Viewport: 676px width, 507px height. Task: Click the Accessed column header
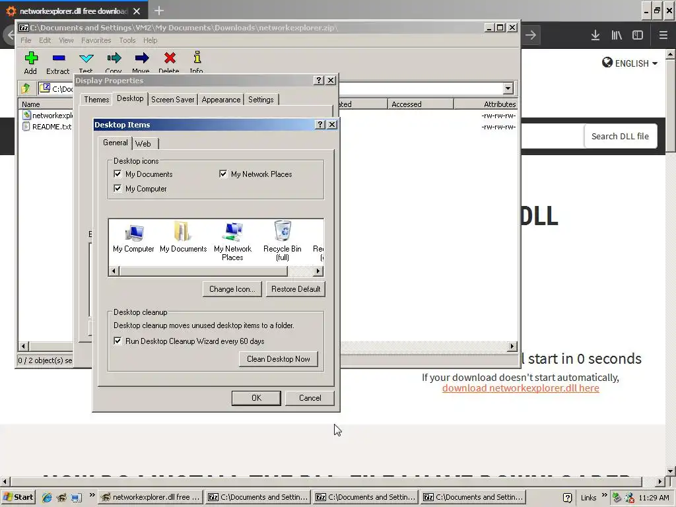tap(421, 104)
